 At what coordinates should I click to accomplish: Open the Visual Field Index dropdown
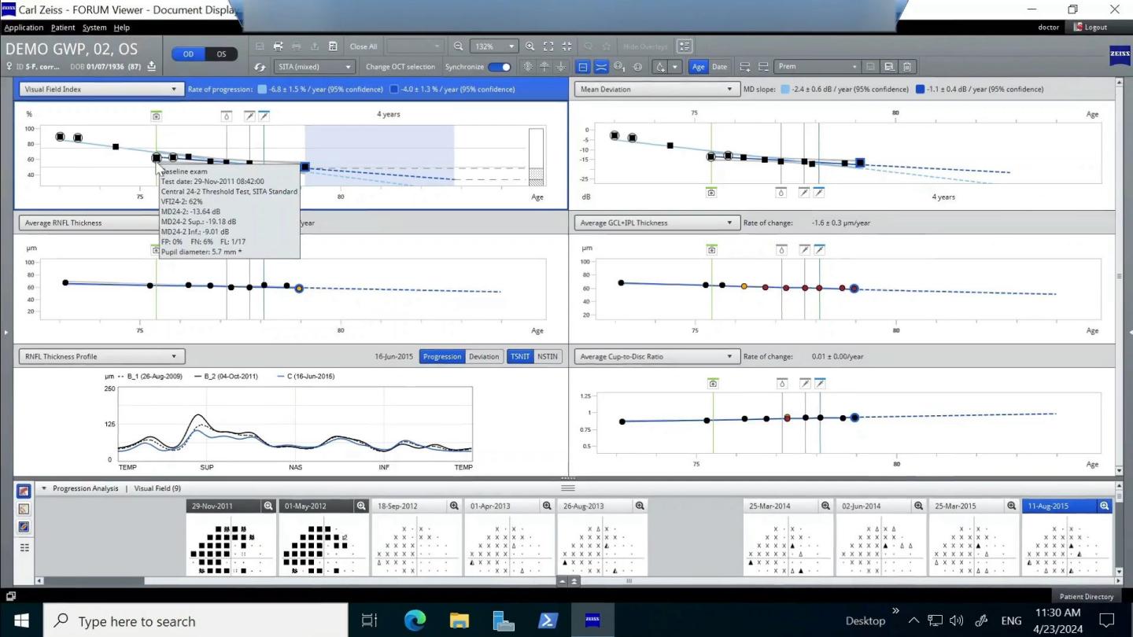coord(175,89)
